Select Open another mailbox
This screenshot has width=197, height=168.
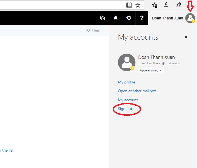138,91
